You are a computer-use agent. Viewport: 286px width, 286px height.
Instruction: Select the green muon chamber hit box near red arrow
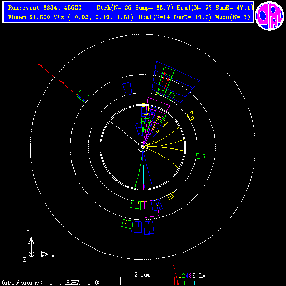[83, 95]
